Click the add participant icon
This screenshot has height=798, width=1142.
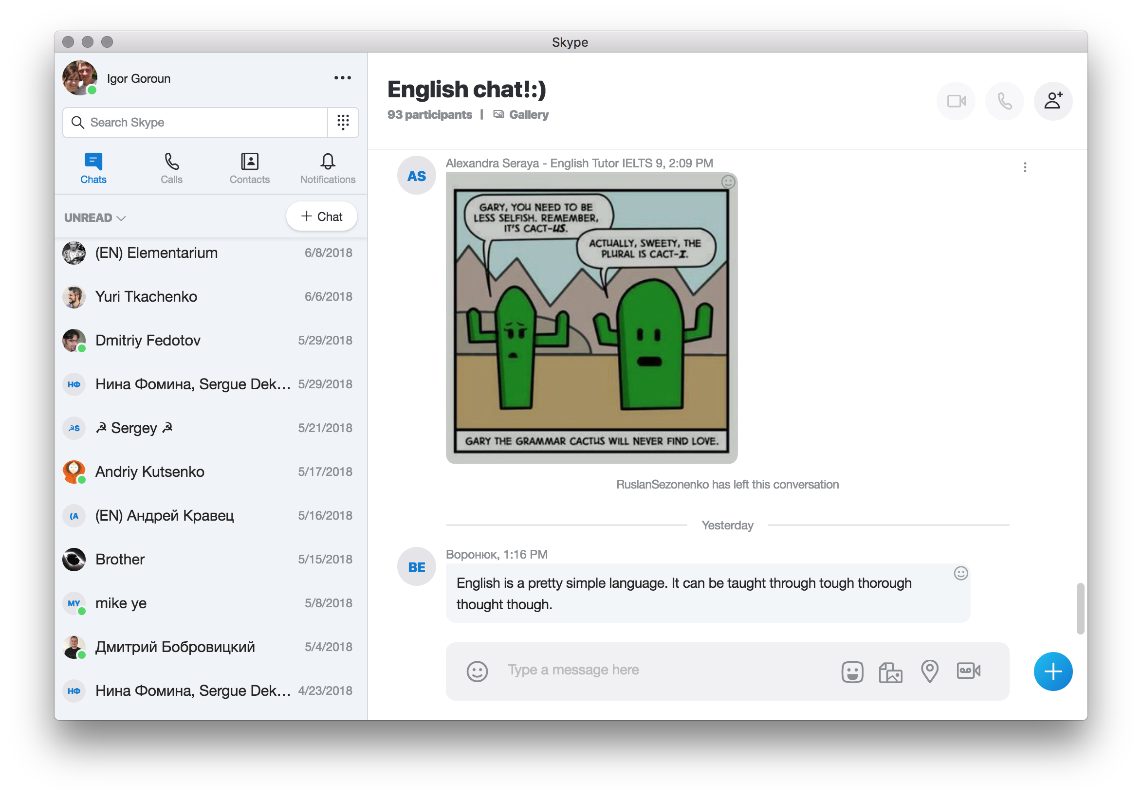point(1052,101)
